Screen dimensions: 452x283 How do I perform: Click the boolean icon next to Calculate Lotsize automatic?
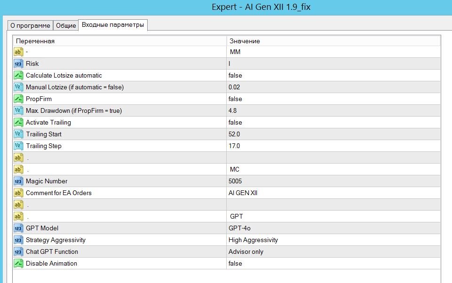tap(18, 76)
